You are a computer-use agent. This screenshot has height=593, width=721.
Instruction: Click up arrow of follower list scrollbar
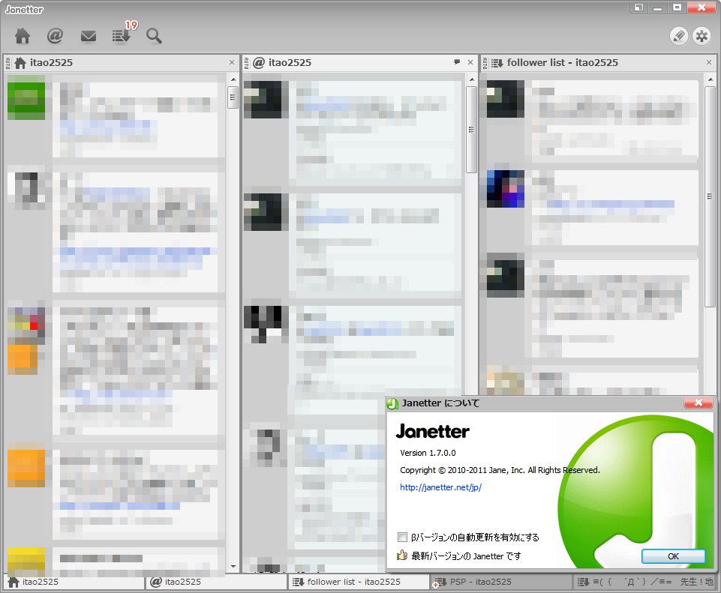click(710, 79)
